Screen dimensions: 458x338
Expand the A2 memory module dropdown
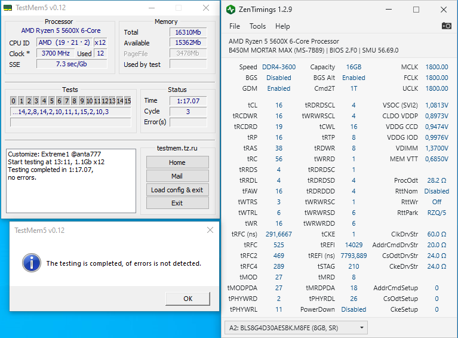pos(296,328)
